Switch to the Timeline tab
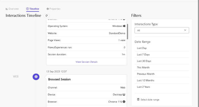This screenshot has width=199, height=107. pyautogui.click(x=33, y=9)
